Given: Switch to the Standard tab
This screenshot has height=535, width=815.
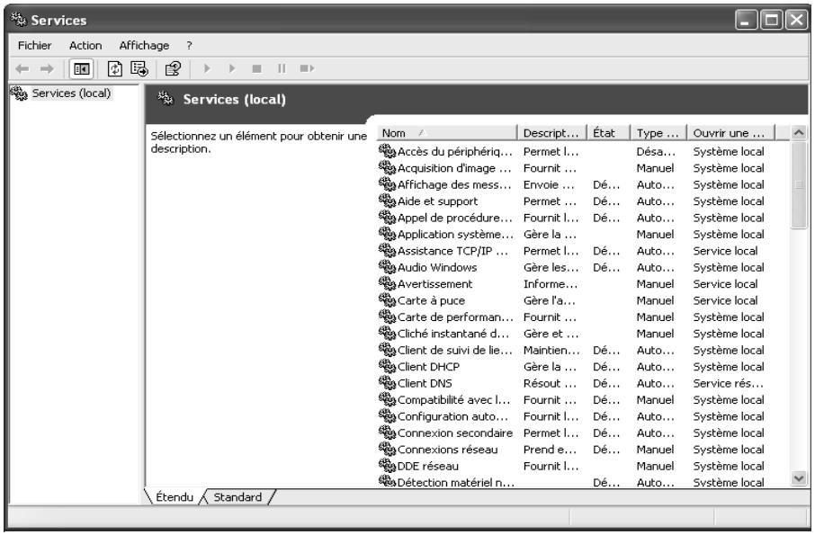Looking at the screenshot, I should [x=237, y=497].
